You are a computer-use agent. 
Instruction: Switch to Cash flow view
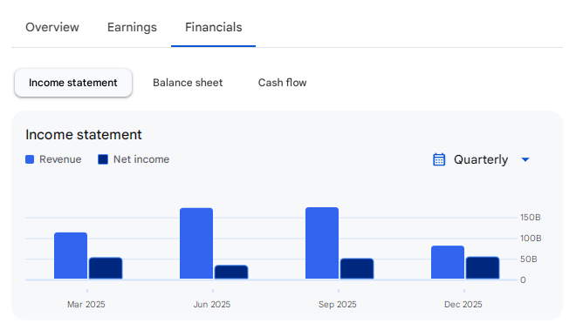coord(282,83)
